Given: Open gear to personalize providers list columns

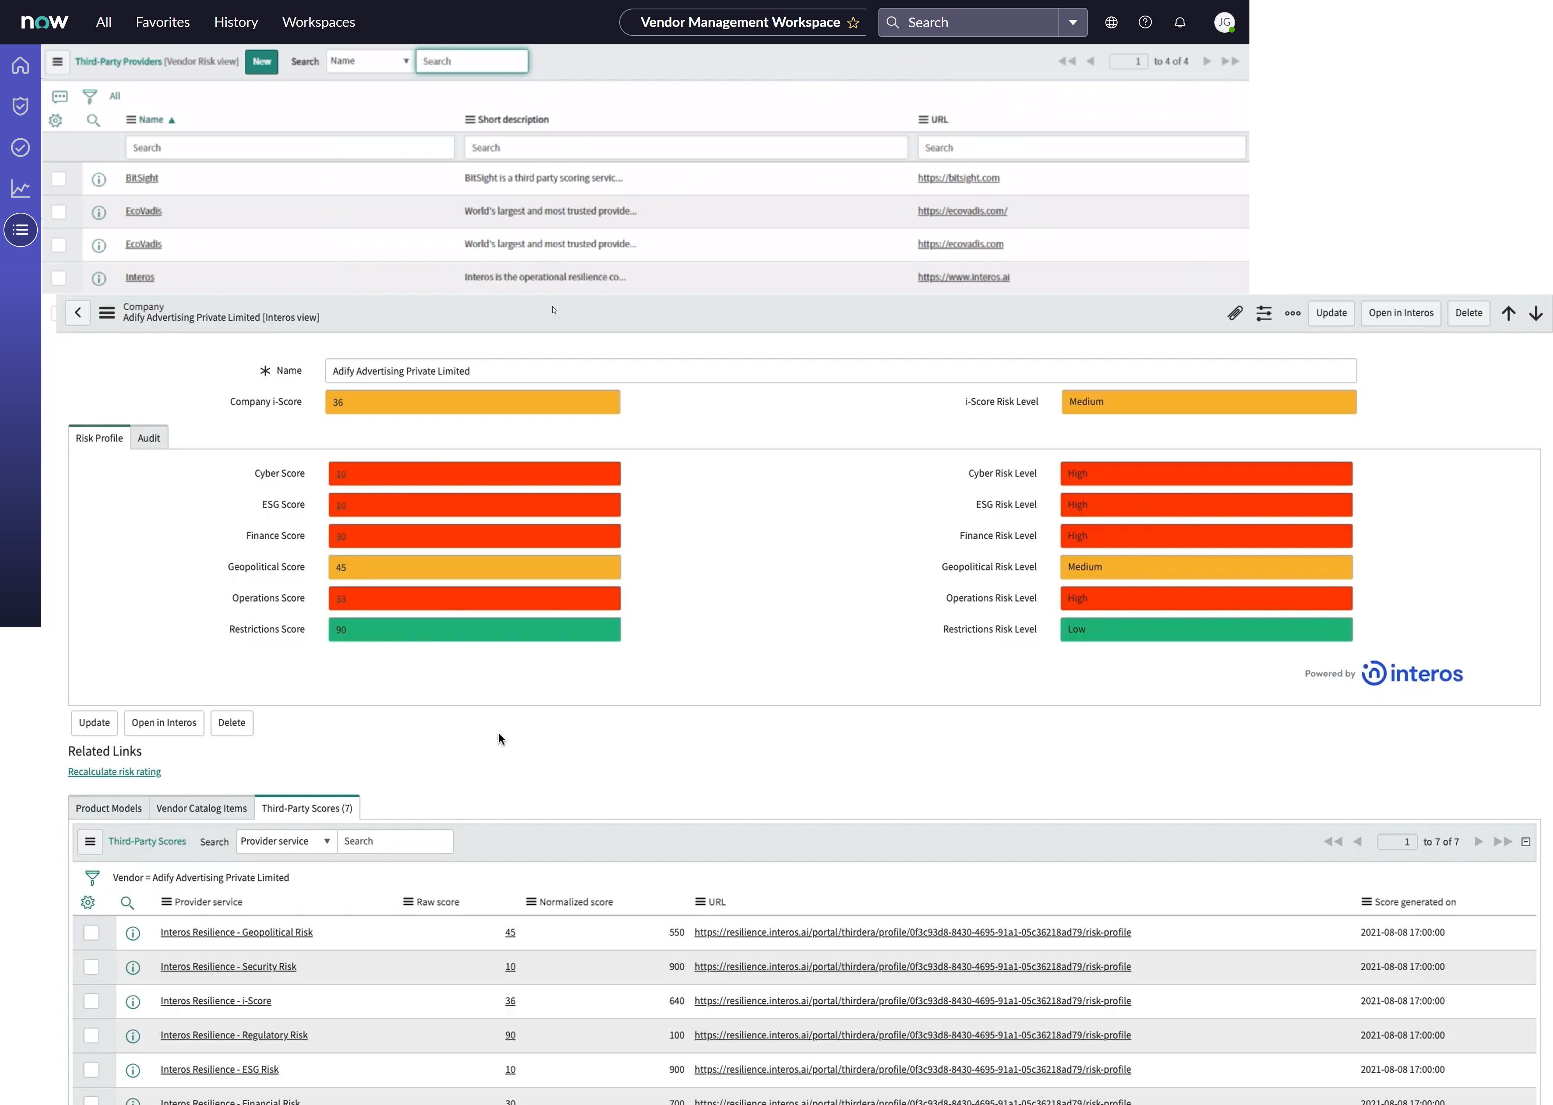Looking at the screenshot, I should [x=56, y=120].
